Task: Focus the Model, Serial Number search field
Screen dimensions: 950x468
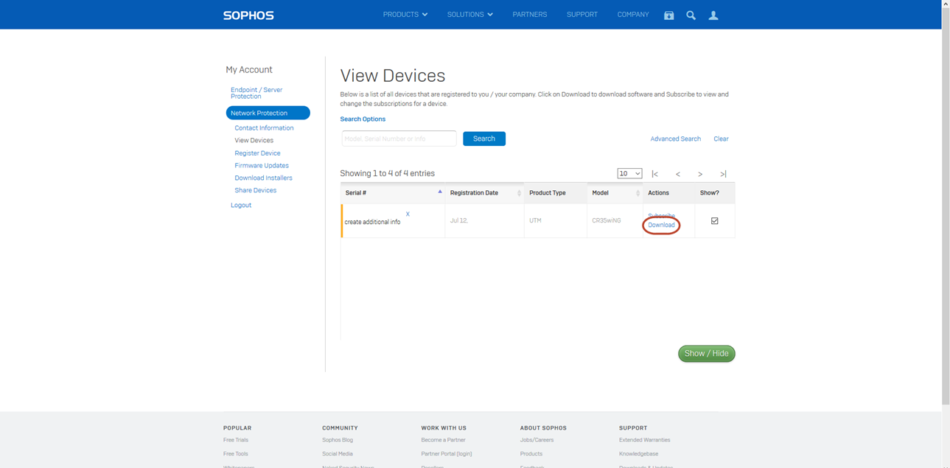Action: (x=399, y=139)
